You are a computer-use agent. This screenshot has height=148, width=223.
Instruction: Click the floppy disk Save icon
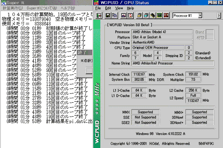pos(108,16)
